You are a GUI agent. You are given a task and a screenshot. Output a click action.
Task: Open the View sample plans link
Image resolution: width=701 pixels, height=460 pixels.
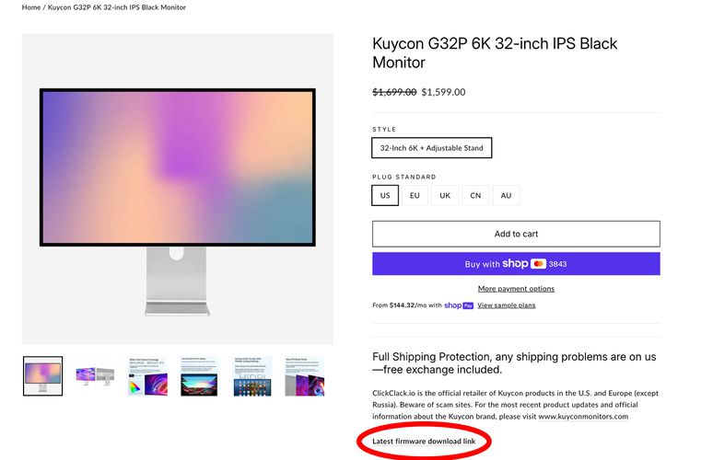[506, 305]
